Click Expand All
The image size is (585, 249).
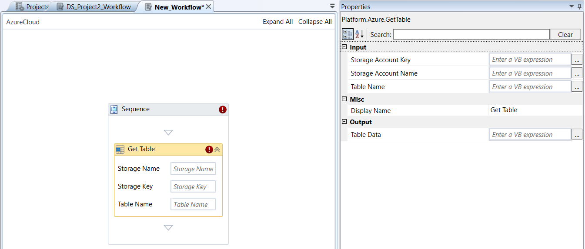[277, 22]
